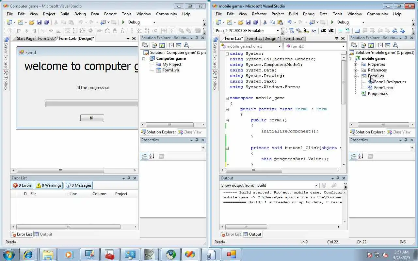Switch to Class View tab in mobile game
This screenshot has width=418, height=261.
click(x=398, y=132)
